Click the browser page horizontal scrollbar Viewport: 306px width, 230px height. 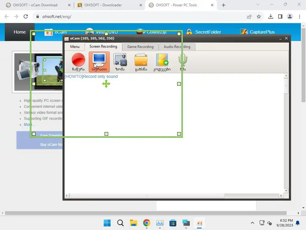(146, 213)
